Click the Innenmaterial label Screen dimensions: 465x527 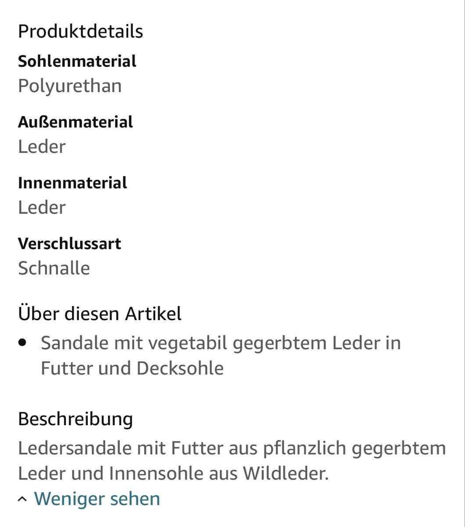[72, 183]
